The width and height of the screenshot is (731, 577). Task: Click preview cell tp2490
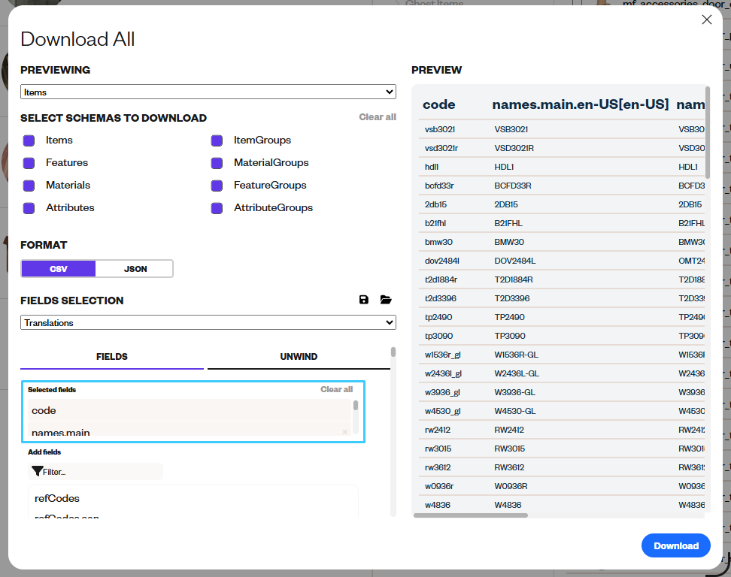click(x=438, y=317)
